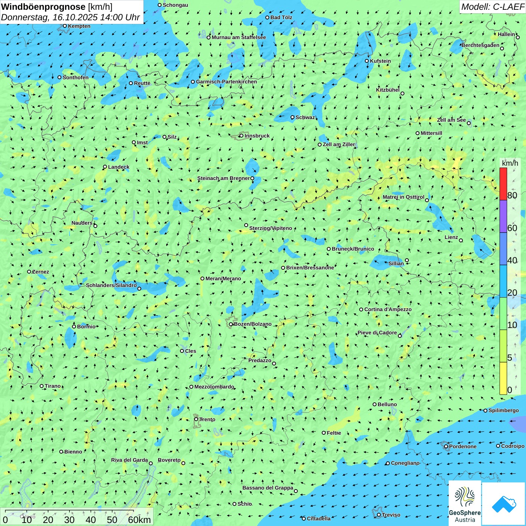The width and height of the screenshot is (526, 526).
Task: Click the Cittadella label
Action: 319,518
